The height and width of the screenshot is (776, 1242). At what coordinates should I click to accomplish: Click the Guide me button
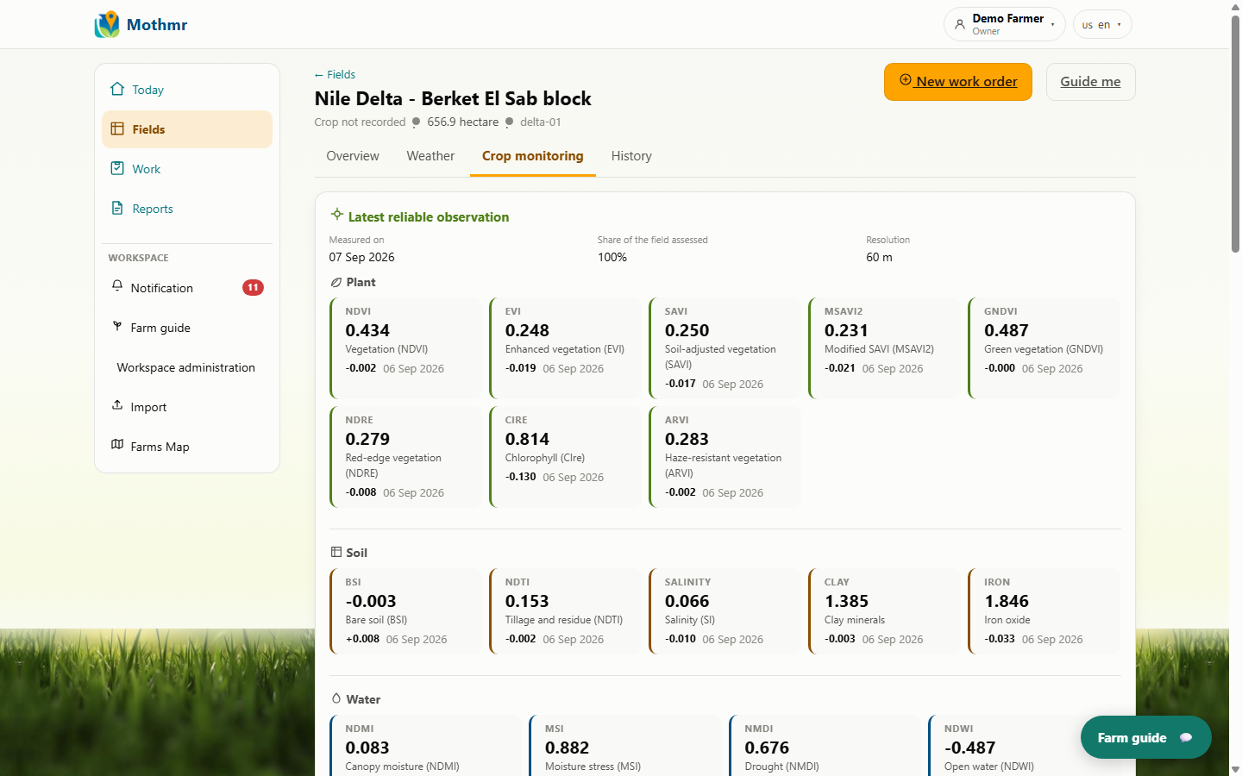coord(1090,82)
